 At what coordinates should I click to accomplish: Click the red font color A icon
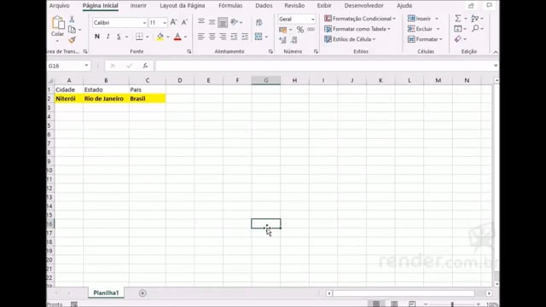point(177,37)
